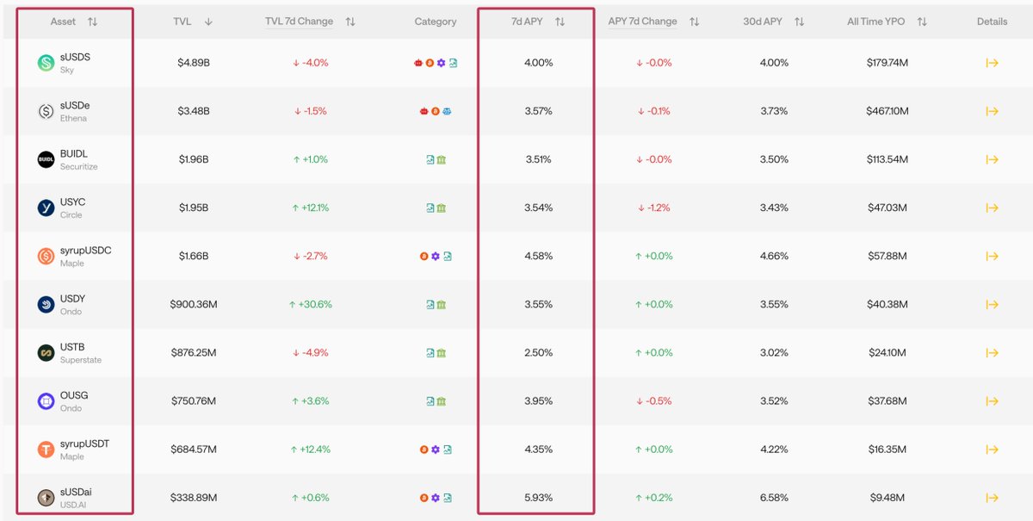Sort by TVL 7d Change column
Screen dimensions: 1033x521
point(349,22)
